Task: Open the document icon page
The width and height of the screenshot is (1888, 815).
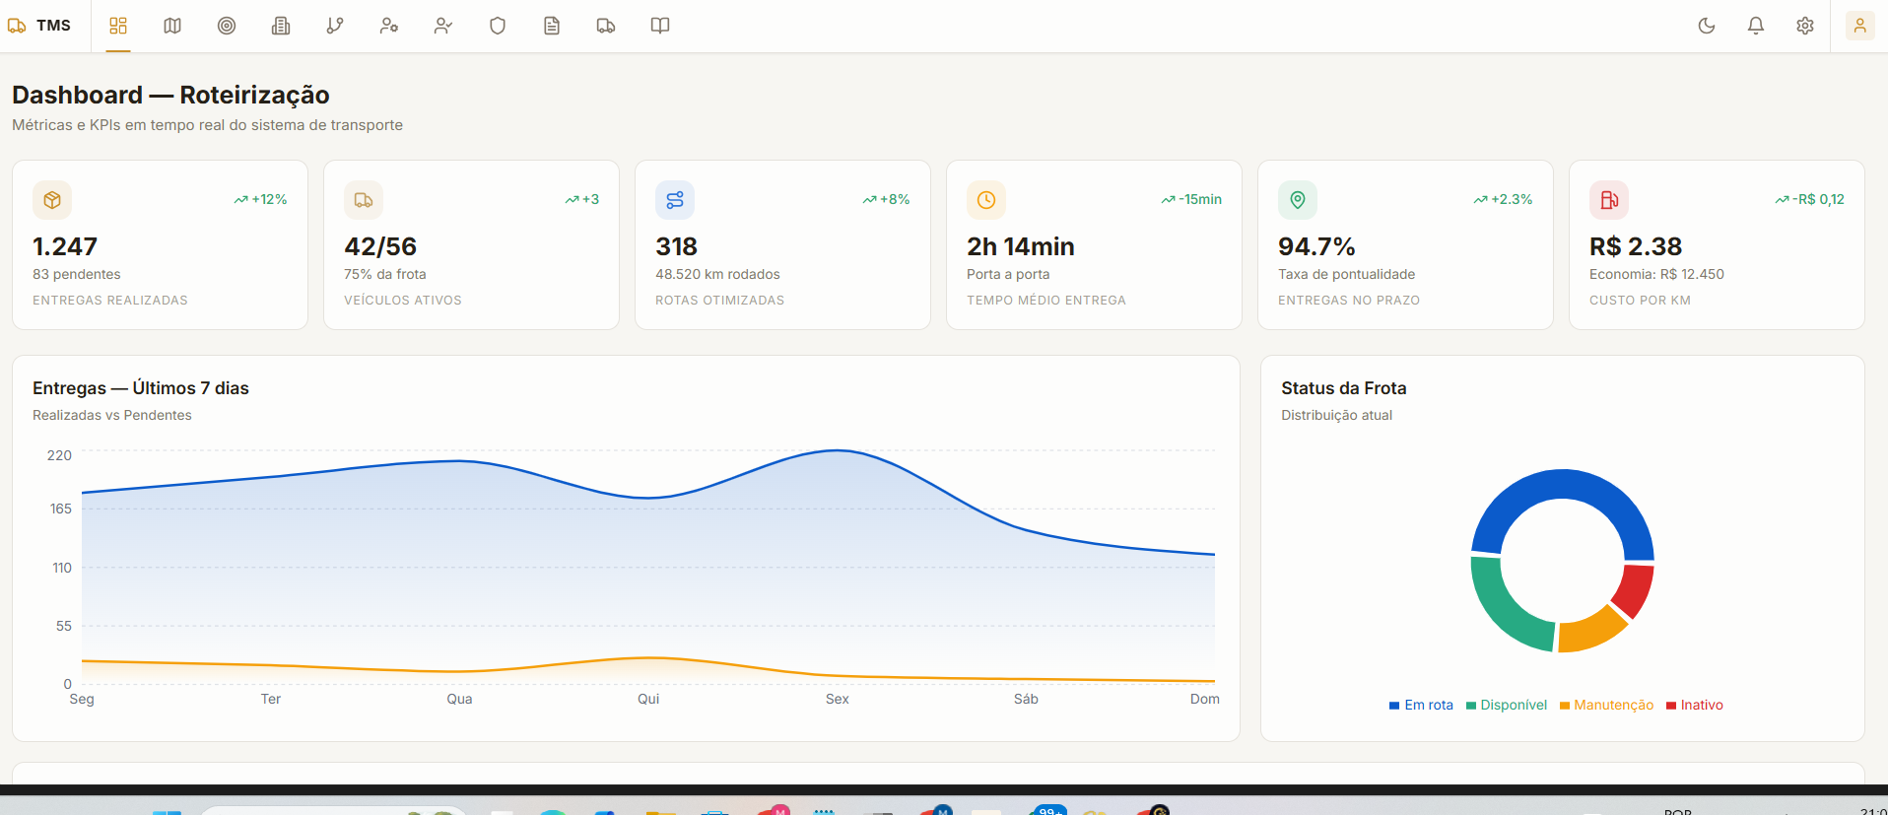Action: coord(552,26)
